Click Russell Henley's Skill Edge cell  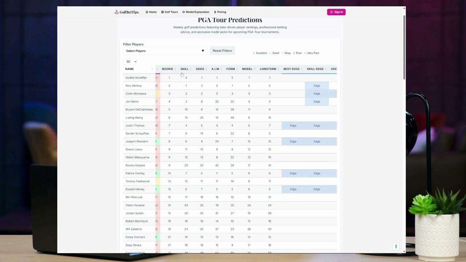317,189
